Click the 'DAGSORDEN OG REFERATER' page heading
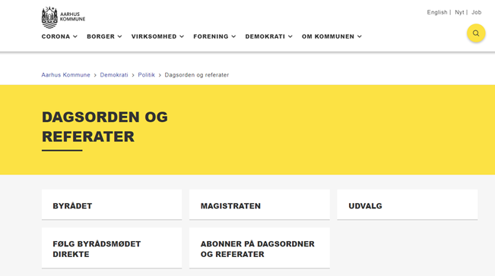 (105, 127)
